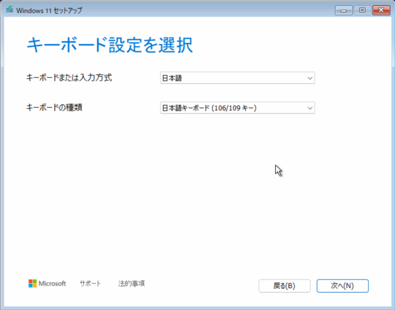Click the キーボード設定を選択 heading
Viewport: 395px width, 310px height.
[110, 46]
